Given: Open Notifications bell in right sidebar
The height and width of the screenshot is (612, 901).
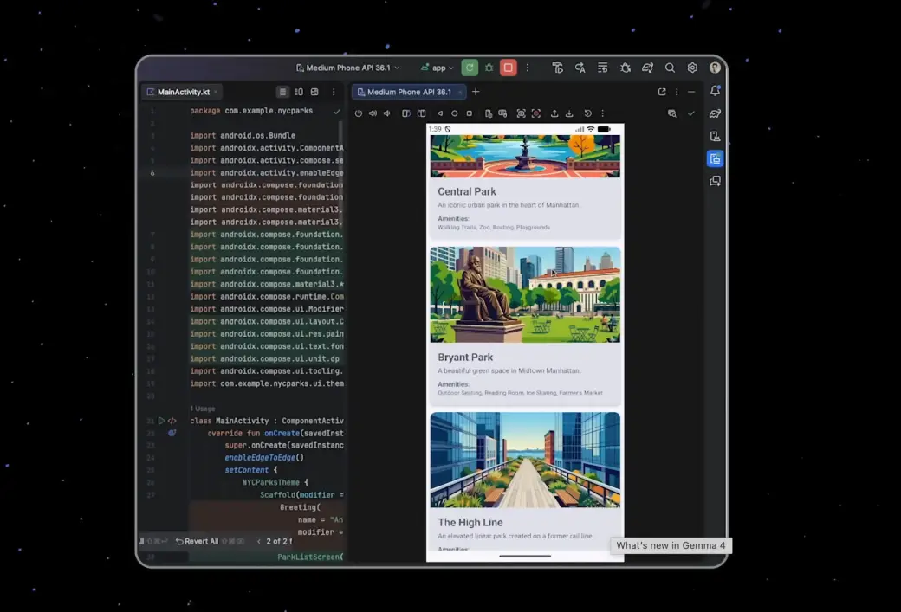Looking at the screenshot, I should (715, 91).
